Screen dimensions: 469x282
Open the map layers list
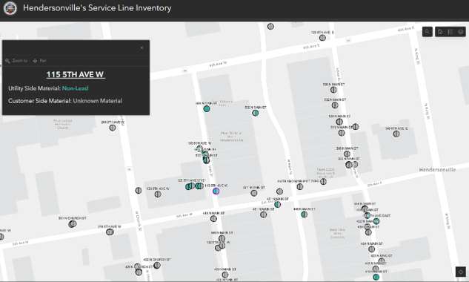461,31
